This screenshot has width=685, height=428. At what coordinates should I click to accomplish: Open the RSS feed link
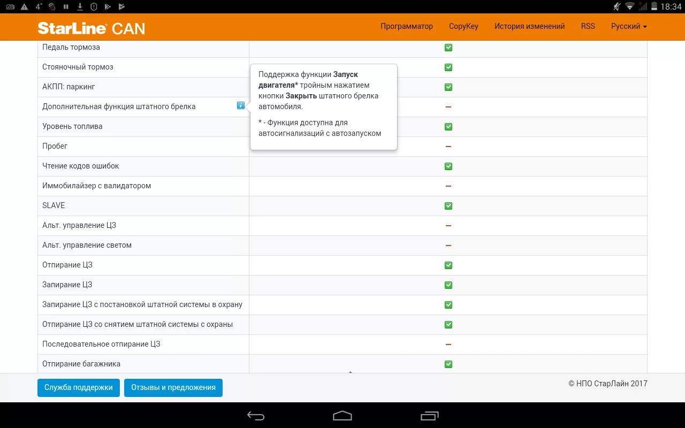tap(588, 26)
